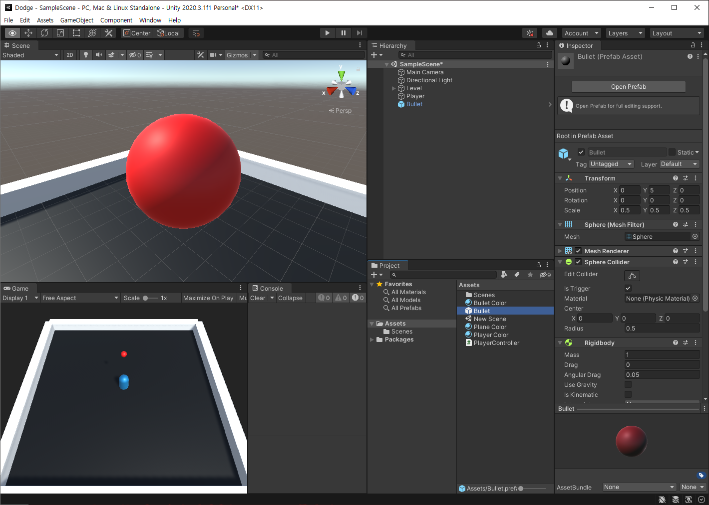Screen dimensions: 709x505
Task: Select the Move tool
Action: [28, 33]
